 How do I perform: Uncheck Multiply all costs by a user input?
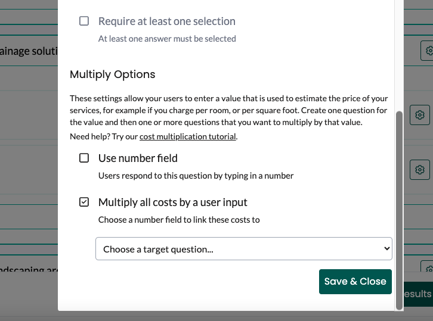coord(84,202)
